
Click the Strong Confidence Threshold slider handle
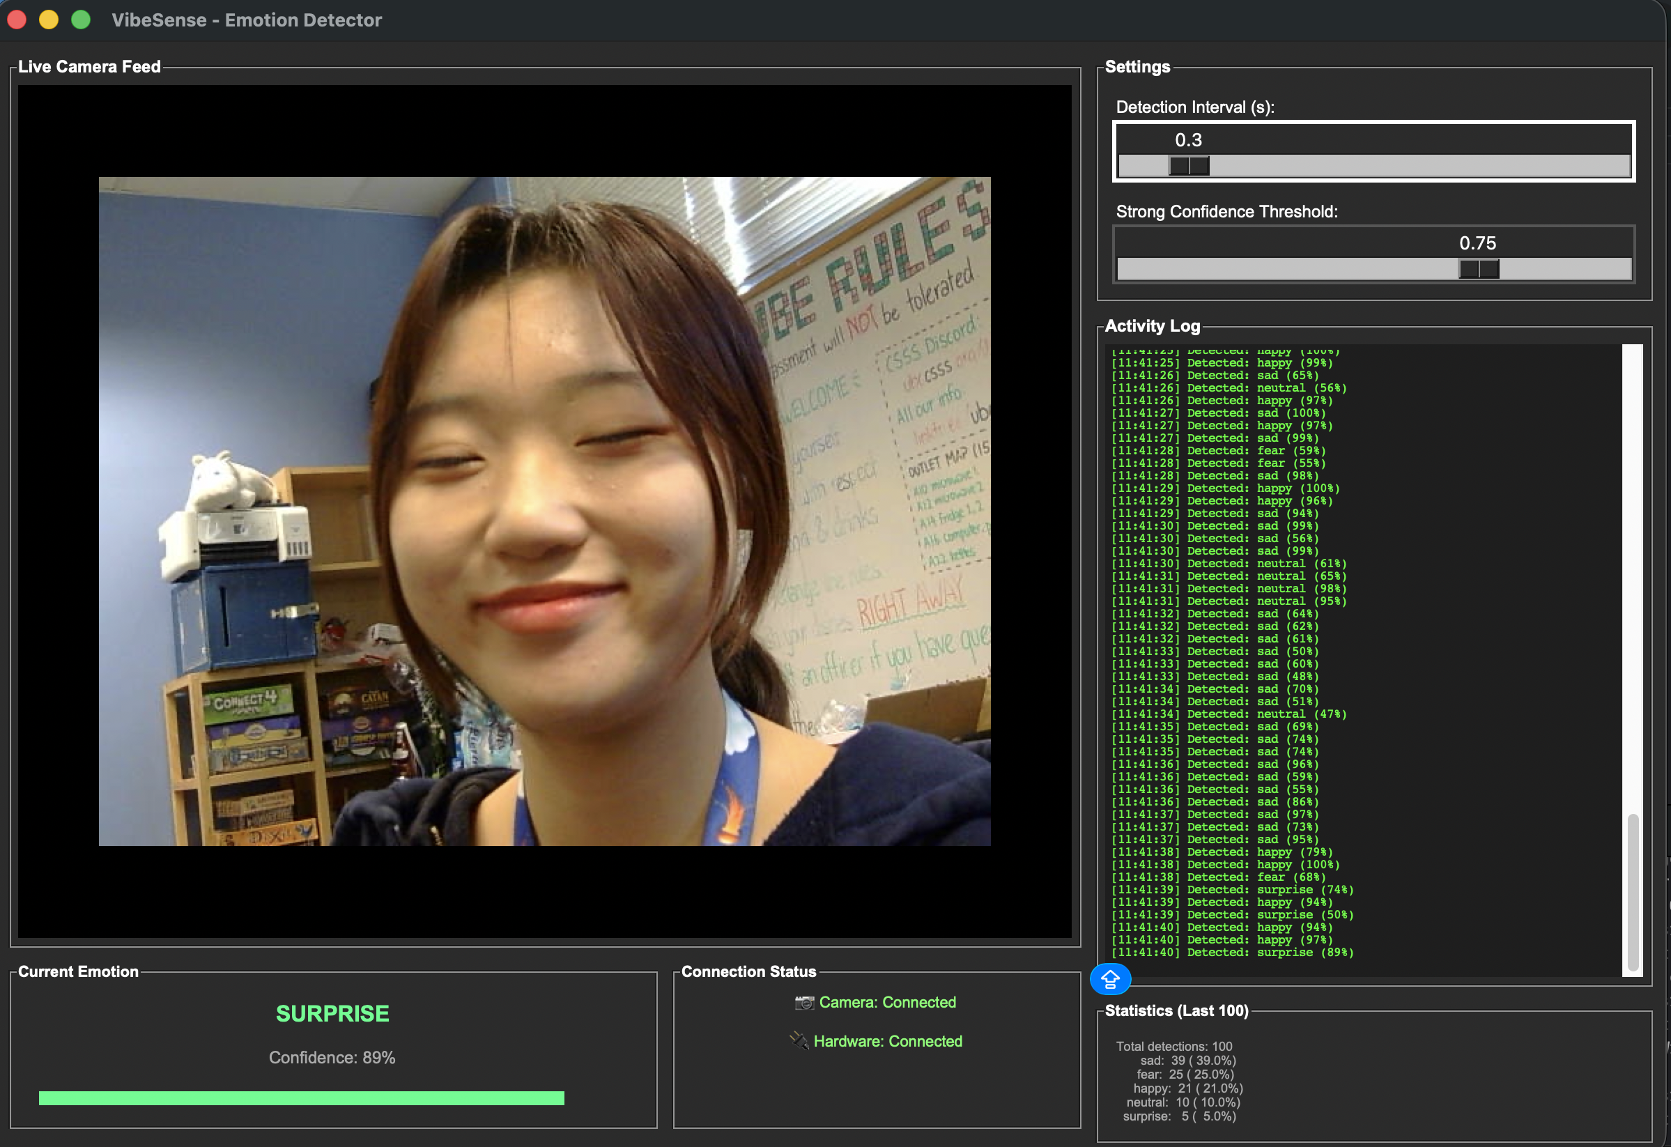[1478, 269]
